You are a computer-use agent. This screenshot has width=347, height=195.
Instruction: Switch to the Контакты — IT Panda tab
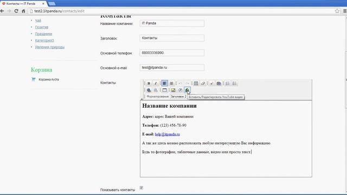23,4
